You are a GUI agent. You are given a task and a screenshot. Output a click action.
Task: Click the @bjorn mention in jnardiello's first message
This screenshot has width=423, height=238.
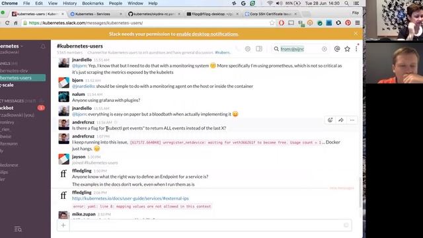click(79, 65)
